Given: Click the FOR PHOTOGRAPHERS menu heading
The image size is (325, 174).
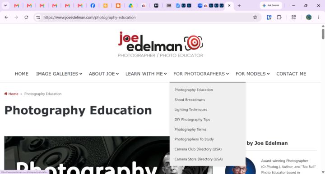Looking at the screenshot, I should pyautogui.click(x=201, y=74).
